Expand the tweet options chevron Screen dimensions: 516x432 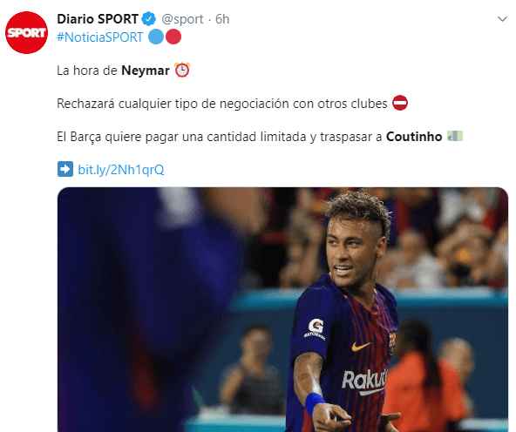pos(502,19)
